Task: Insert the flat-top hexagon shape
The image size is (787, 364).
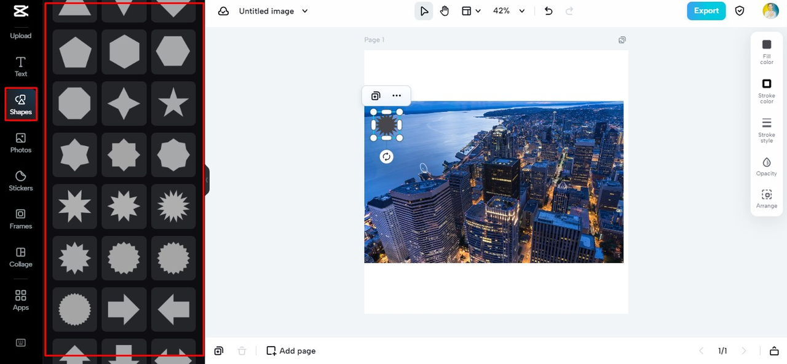Action: (173, 52)
